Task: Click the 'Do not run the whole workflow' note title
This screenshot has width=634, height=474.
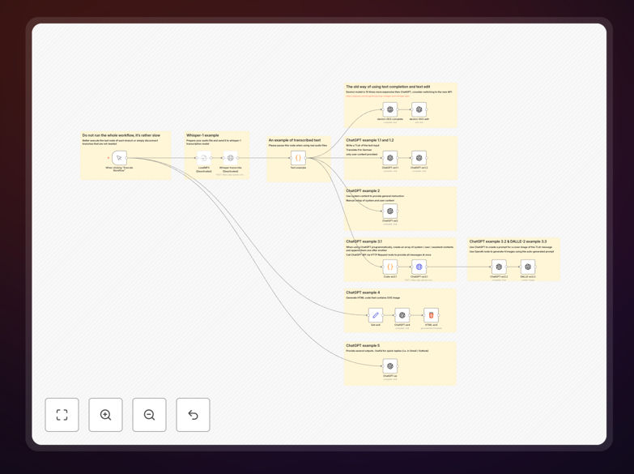Action: (x=121, y=135)
